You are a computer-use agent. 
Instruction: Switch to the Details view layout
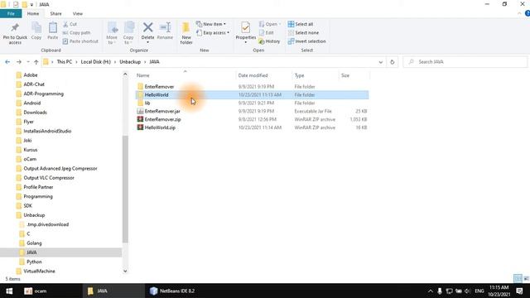(518, 278)
